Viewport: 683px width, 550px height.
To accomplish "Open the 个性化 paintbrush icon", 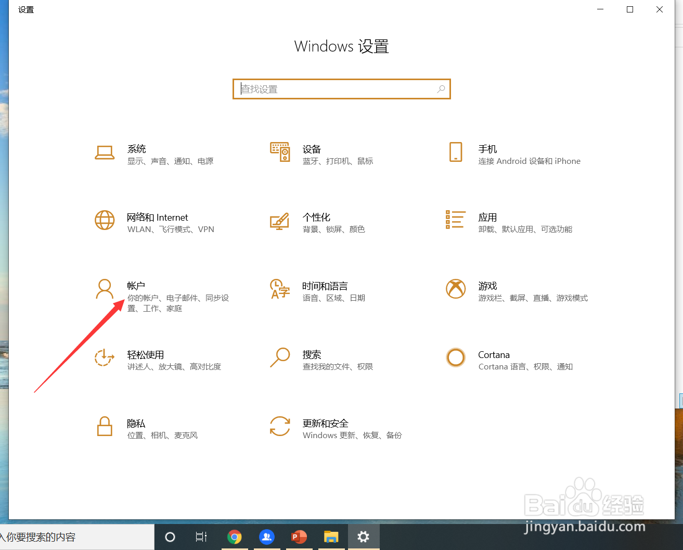I will click(x=280, y=221).
